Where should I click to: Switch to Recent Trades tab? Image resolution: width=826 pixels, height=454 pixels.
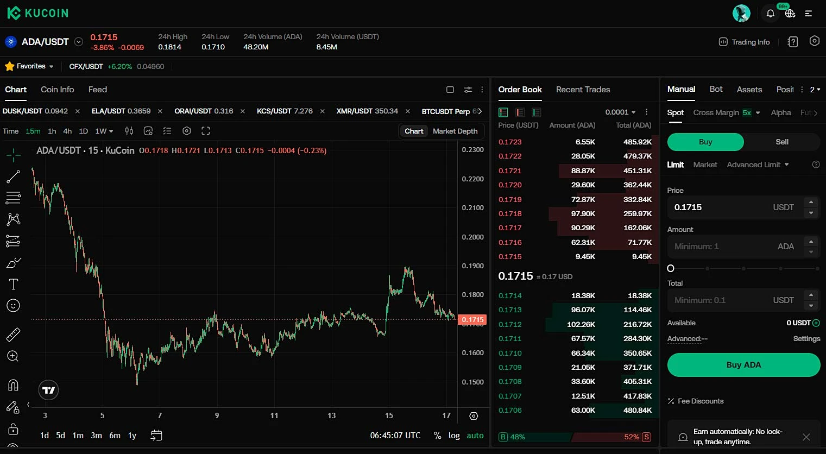583,90
